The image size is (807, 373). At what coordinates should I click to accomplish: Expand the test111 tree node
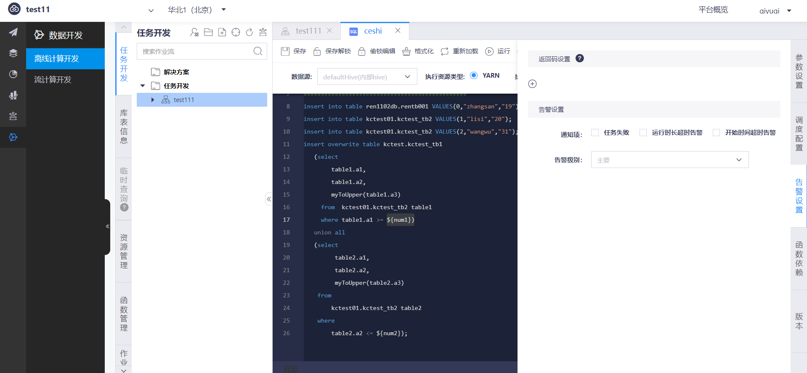pos(153,100)
